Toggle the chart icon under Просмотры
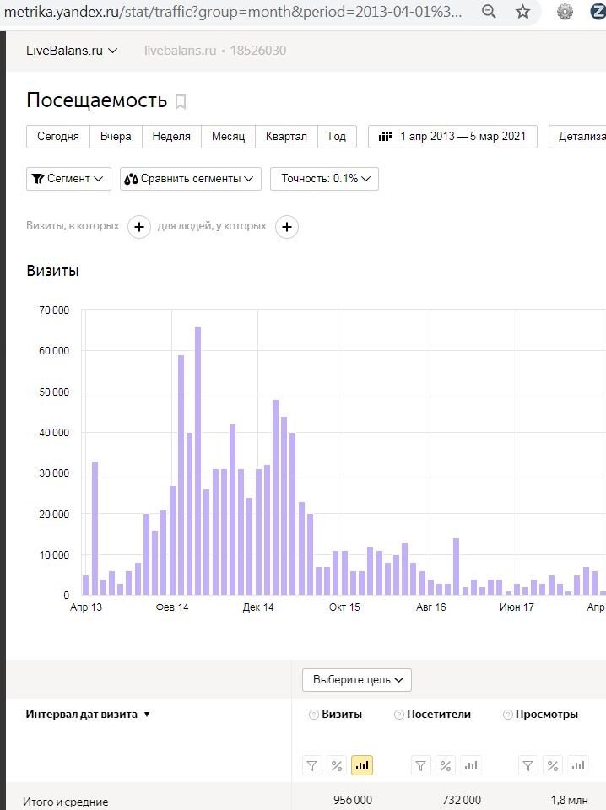The image size is (606, 810). tap(577, 765)
